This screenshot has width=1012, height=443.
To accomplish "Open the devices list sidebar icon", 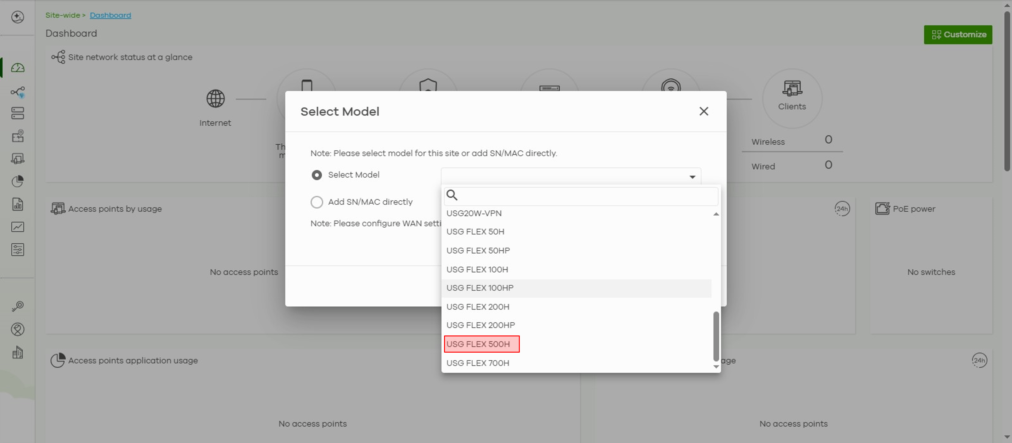I will (x=18, y=113).
